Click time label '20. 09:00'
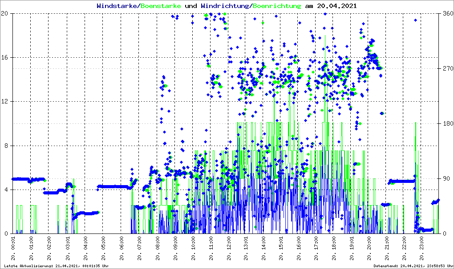 pyautogui.click(x=175, y=249)
